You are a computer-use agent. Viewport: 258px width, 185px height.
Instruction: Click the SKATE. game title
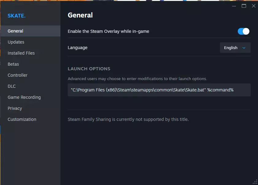click(x=17, y=16)
